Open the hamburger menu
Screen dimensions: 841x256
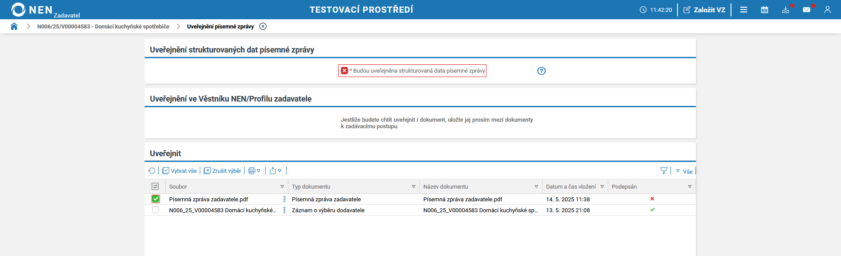click(744, 10)
